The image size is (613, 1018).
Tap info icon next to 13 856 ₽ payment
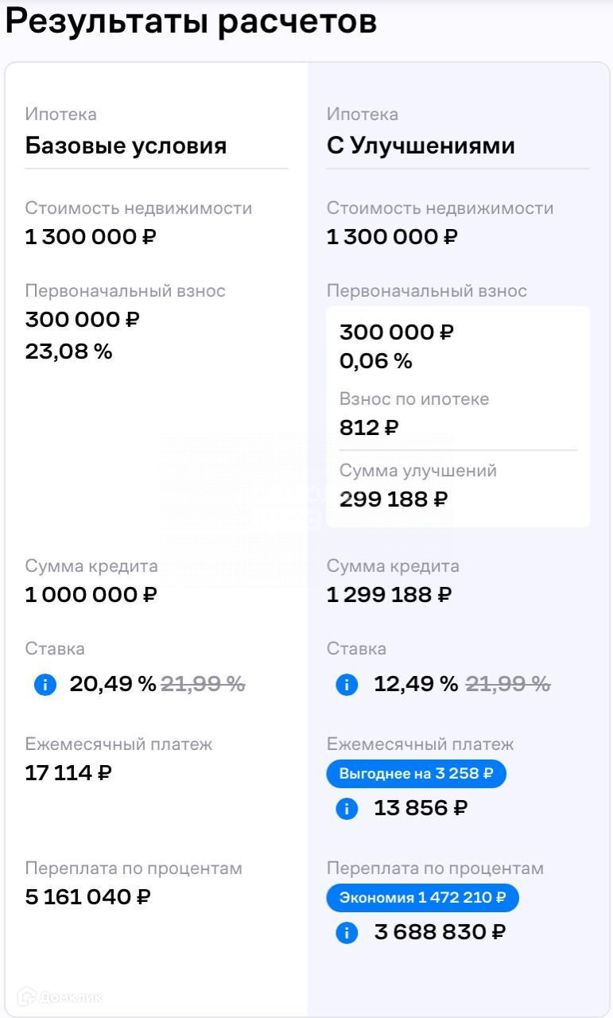(347, 809)
